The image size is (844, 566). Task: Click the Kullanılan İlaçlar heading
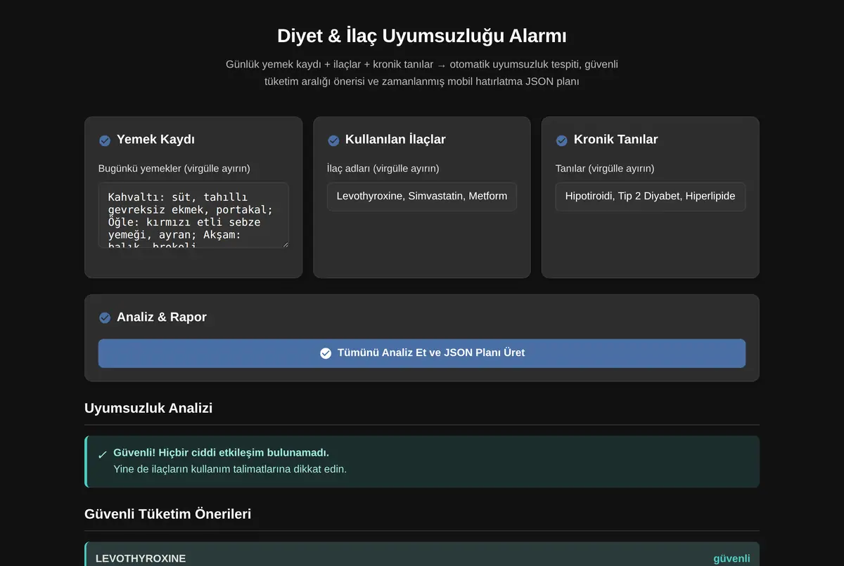[395, 139]
